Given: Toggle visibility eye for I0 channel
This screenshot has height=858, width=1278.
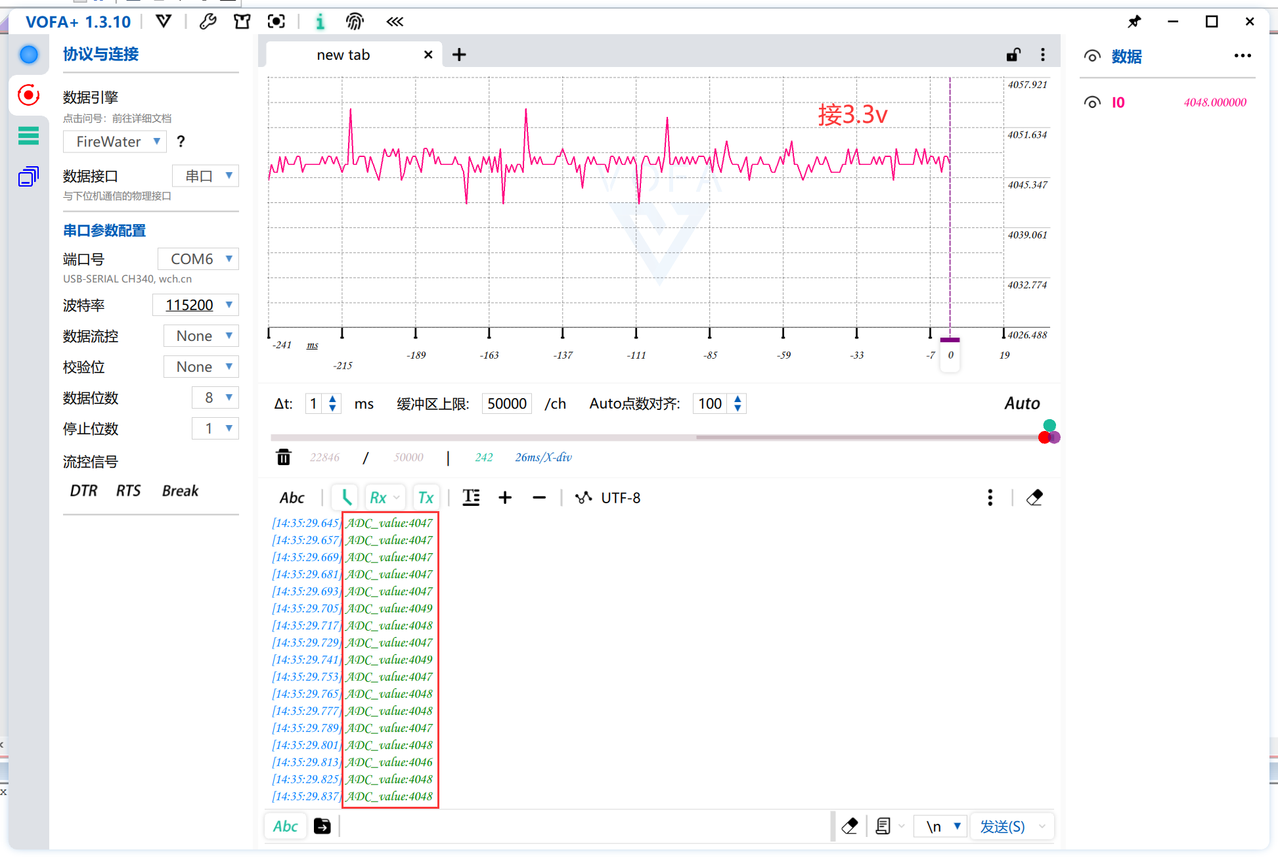Looking at the screenshot, I should [x=1092, y=102].
